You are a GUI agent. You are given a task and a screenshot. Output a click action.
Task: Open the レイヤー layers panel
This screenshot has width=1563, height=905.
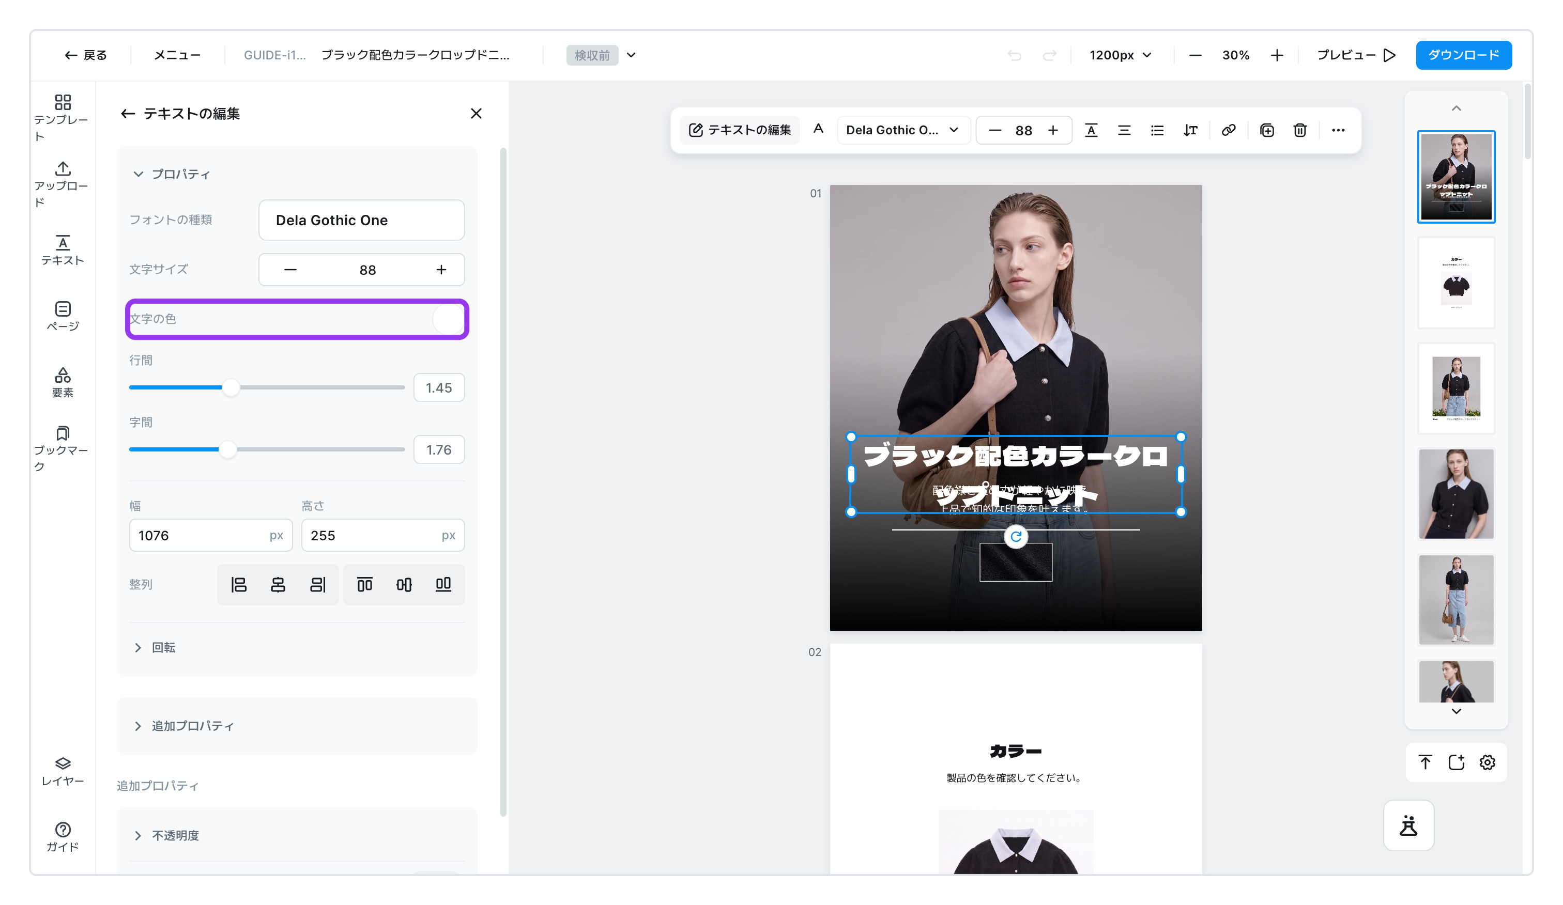point(62,771)
